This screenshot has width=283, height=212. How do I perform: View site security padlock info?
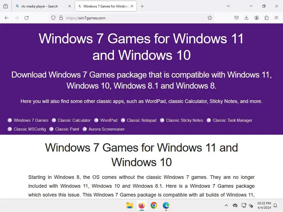[61, 18]
